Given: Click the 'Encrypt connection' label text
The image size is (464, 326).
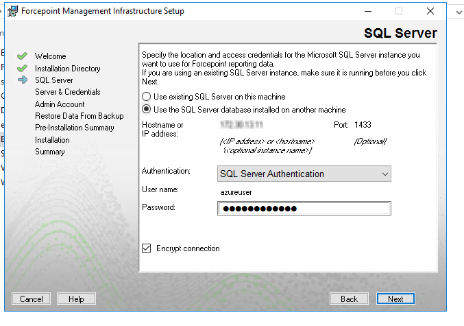Looking at the screenshot, I should tap(188, 248).
